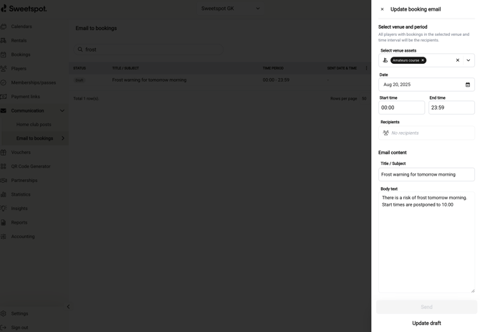The width and height of the screenshot is (480, 332).
Task: Click the Date field showing Aug 20, 2025
Action: (x=426, y=85)
